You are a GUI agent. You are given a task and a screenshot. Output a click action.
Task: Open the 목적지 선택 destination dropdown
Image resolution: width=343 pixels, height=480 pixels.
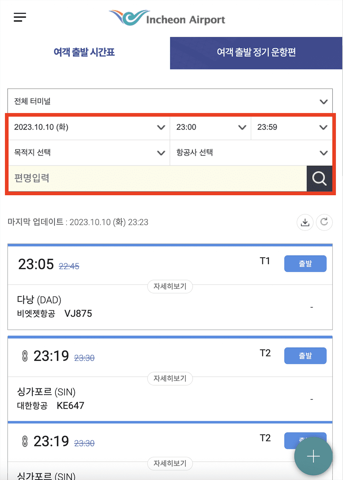pos(89,153)
